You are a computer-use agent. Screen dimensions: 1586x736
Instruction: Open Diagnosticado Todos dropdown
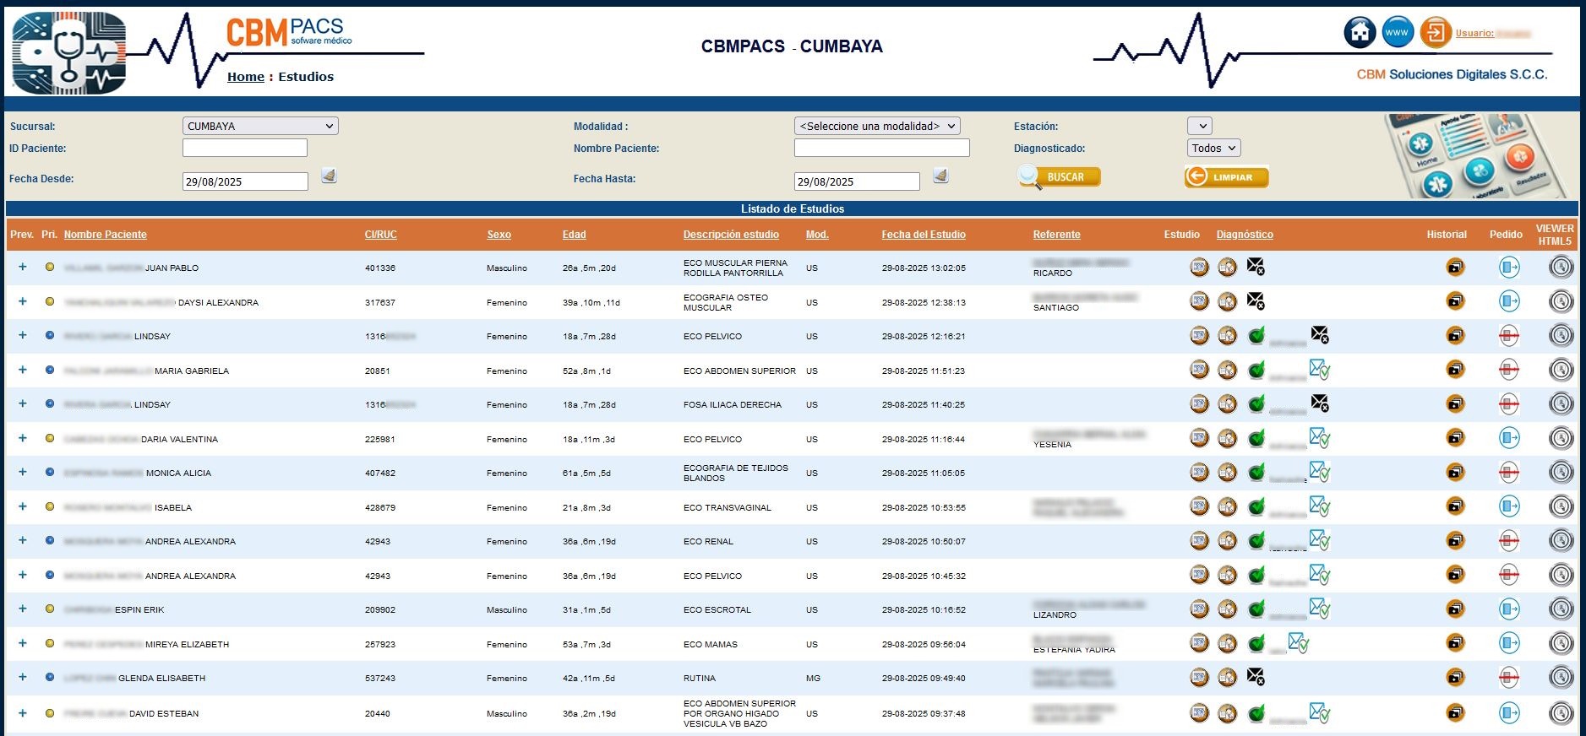pyautogui.click(x=1213, y=148)
